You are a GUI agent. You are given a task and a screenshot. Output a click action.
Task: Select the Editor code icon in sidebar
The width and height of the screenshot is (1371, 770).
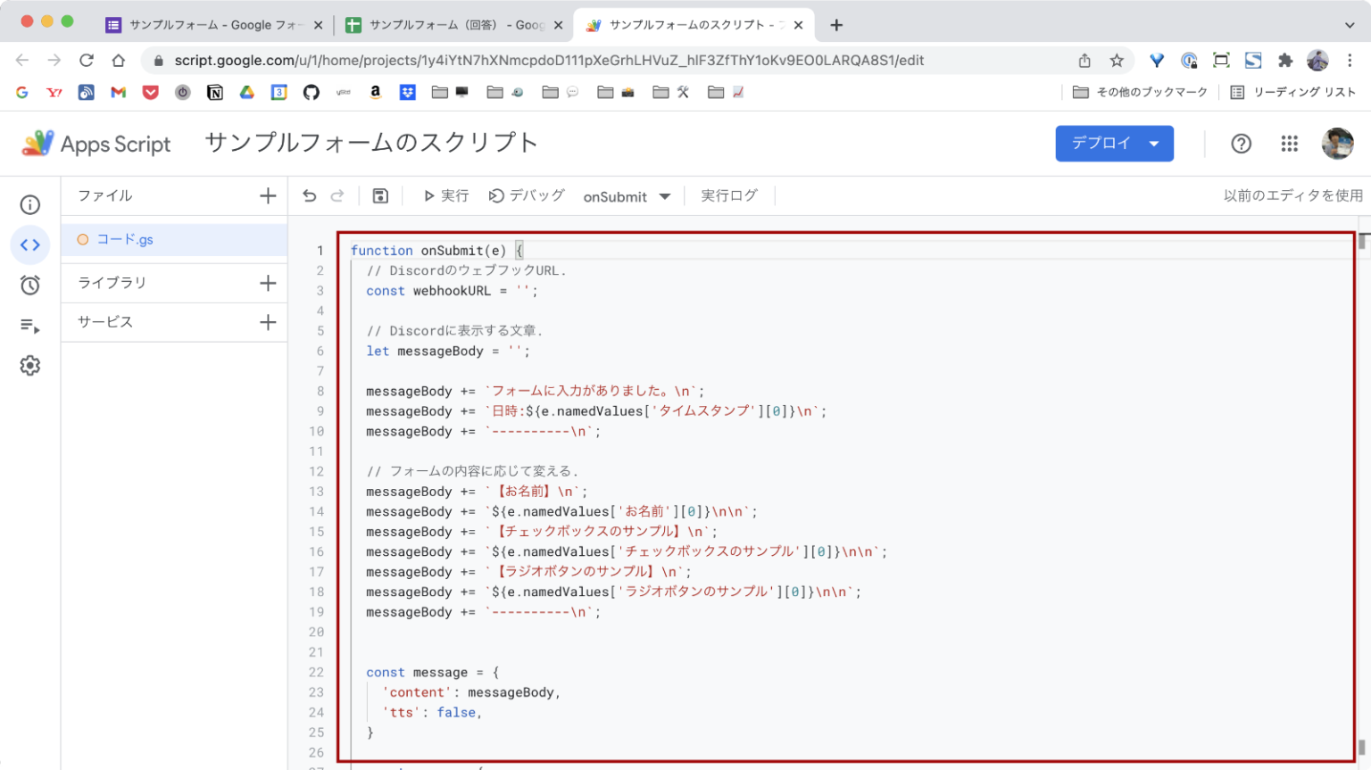coord(29,244)
